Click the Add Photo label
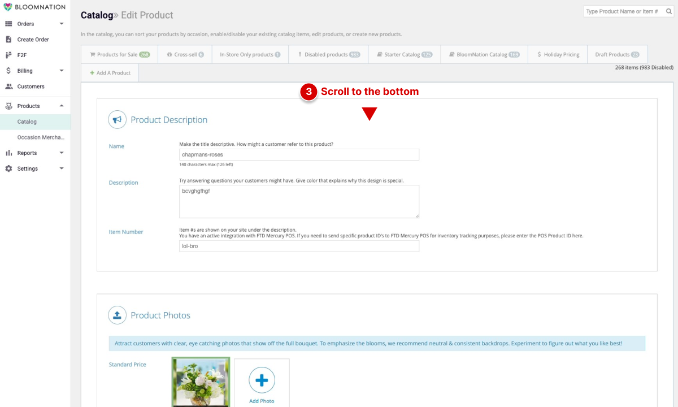The height and width of the screenshot is (407, 678). [x=262, y=401]
